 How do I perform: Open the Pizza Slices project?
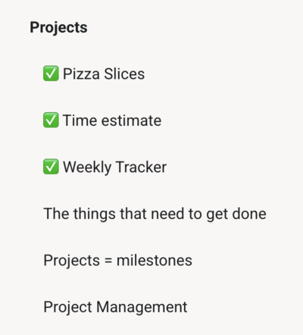coord(104,74)
